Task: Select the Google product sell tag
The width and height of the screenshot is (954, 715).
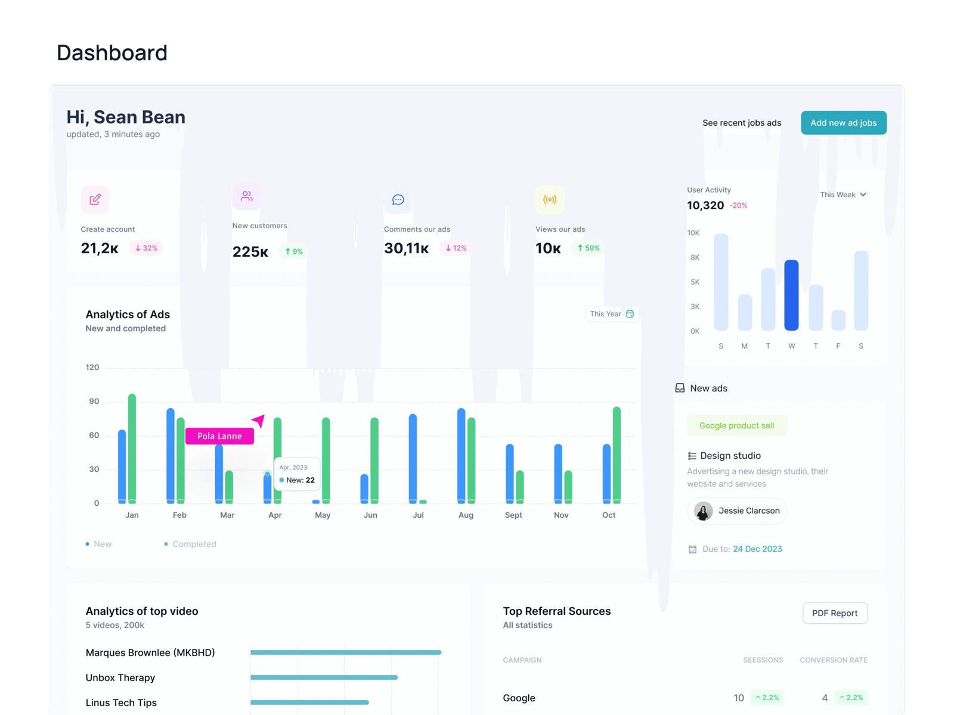Action: 736,425
